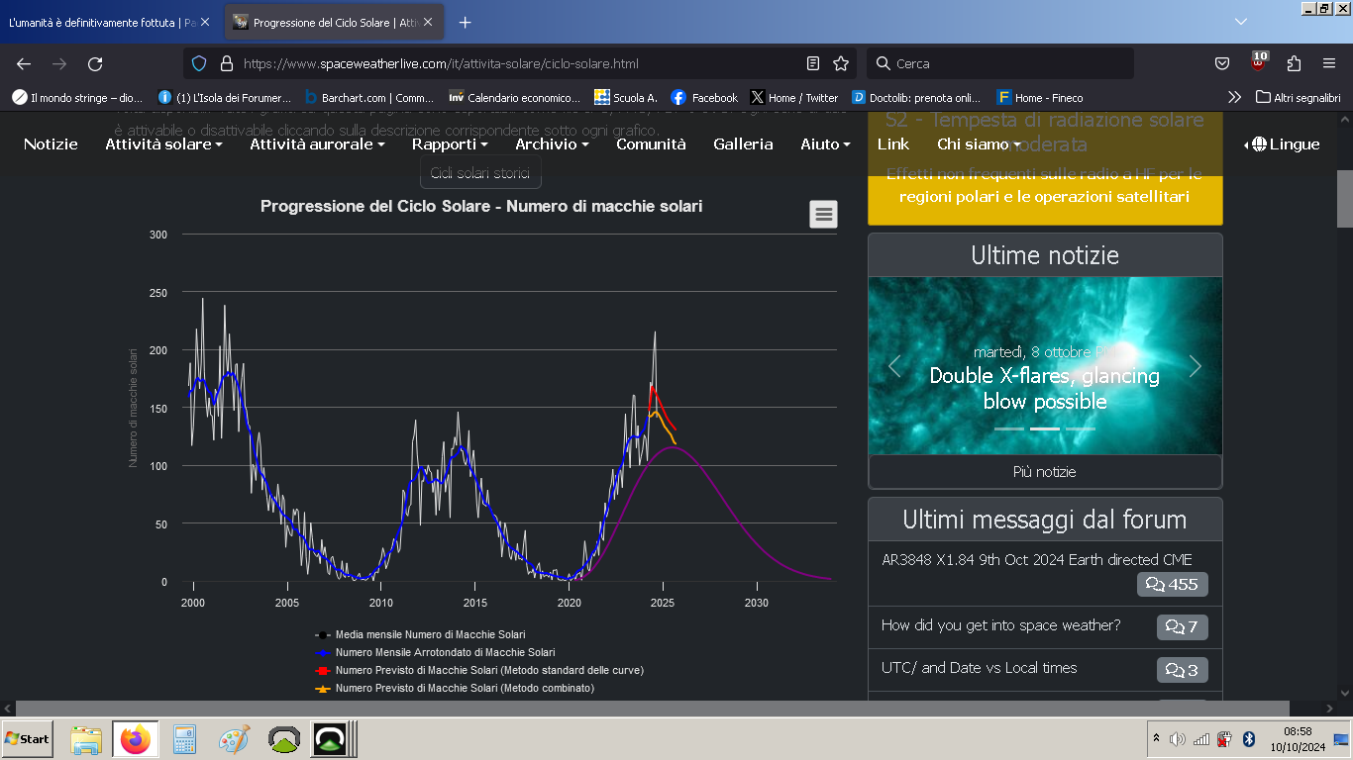Open the L'Isola dei Forumer bookmark

(225, 98)
